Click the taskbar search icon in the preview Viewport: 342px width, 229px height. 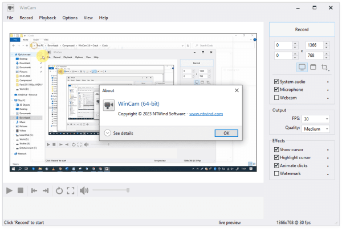[20, 169]
